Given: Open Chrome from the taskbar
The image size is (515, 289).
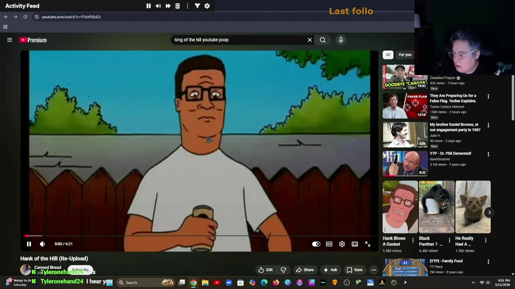Looking at the screenshot, I should (194, 283).
